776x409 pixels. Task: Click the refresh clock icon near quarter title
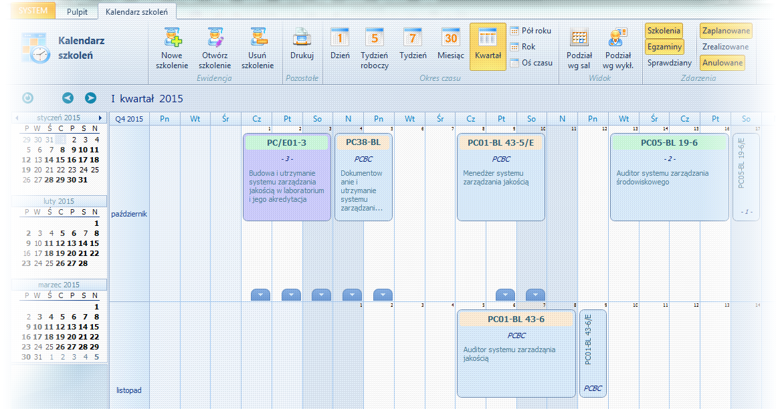tap(27, 98)
